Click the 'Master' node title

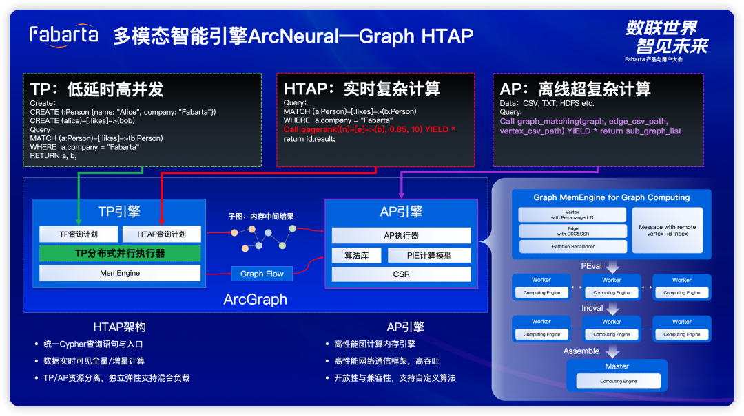[x=617, y=366]
